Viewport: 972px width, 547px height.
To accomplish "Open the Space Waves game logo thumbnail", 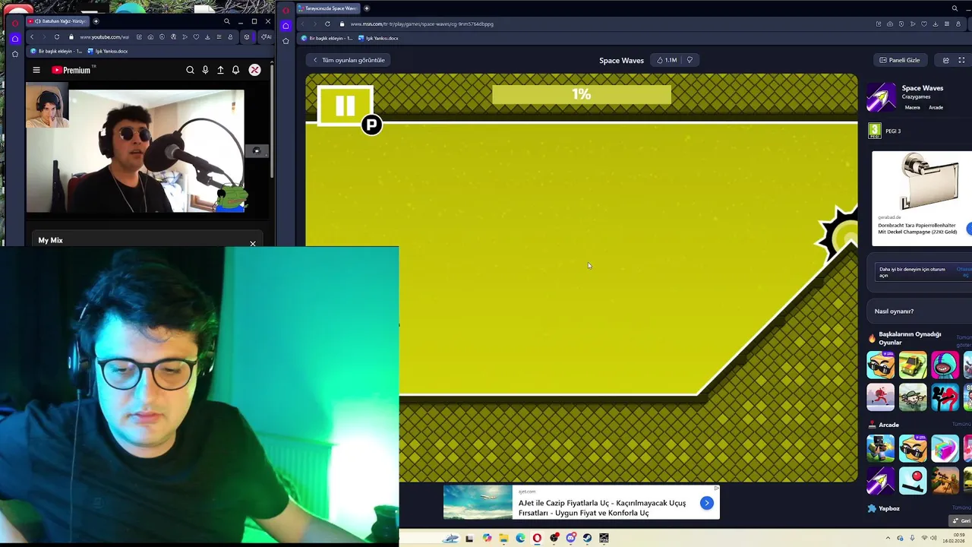I will pos(881,96).
